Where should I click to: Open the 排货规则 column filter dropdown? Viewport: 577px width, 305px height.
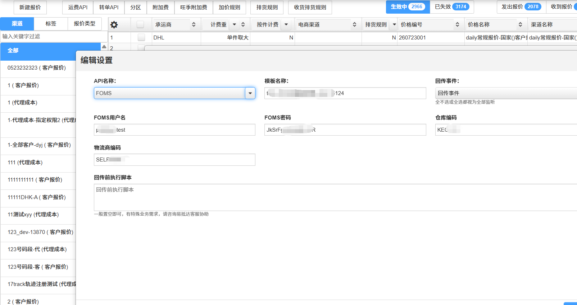pyautogui.click(x=394, y=24)
